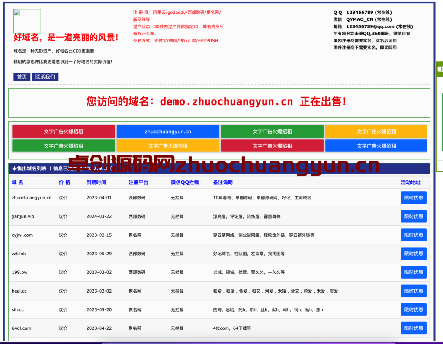The image size is (443, 344).
Task: Click the 活动地址 column header
Action: pos(411,182)
